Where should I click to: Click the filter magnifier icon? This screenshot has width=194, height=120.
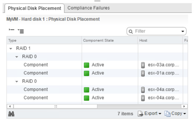[131, 31]
